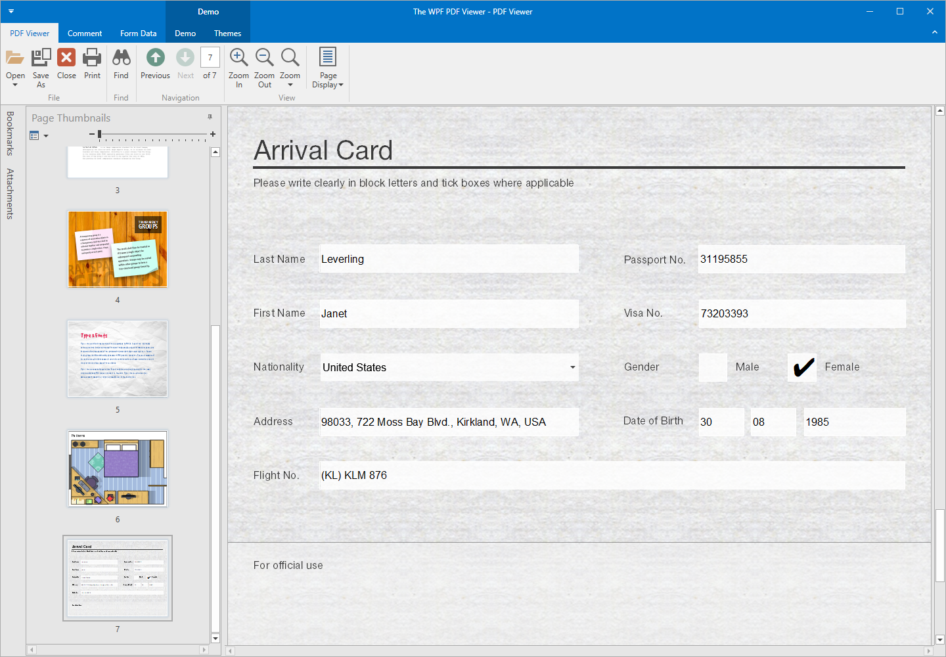Click the Print icon
The height and width of the screenshot is (657, 946).
pos(92,58)
